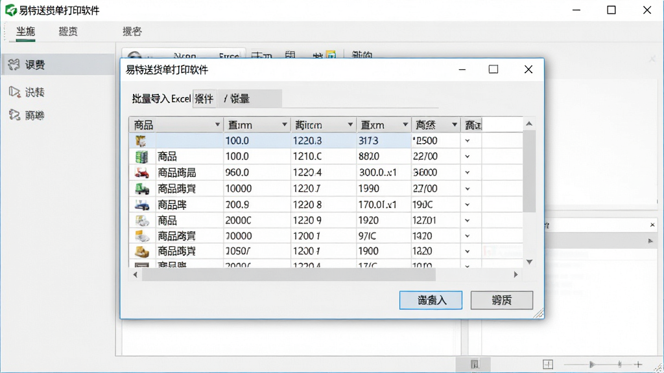Image resolution: width=664 pixels, height=373 pixels.
Task: Expand the dropdown in the 1220 9 row
Action: coord(468,220)
